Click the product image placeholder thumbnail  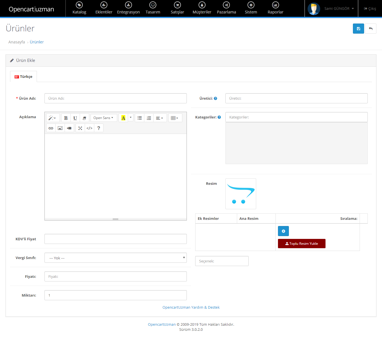coord(241,194)
